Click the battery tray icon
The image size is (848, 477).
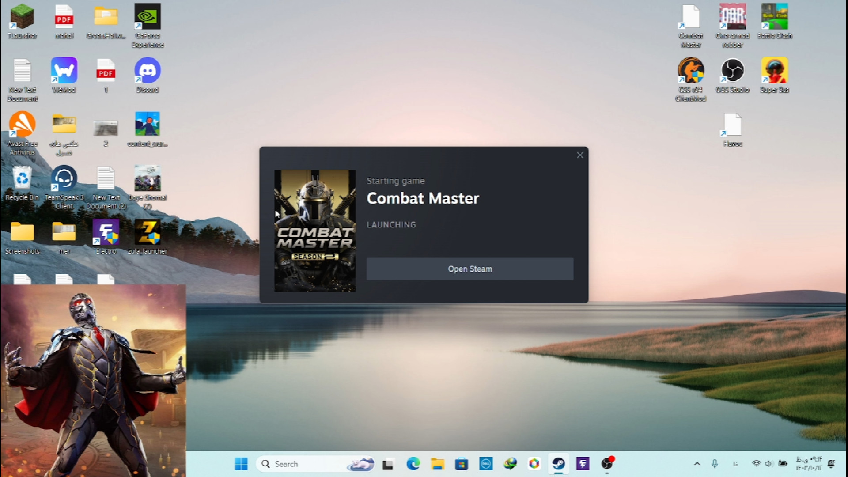click(783, 464)
